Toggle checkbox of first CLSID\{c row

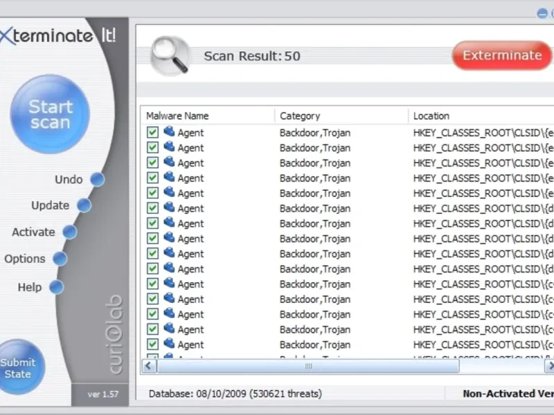[x=152, y=284]
